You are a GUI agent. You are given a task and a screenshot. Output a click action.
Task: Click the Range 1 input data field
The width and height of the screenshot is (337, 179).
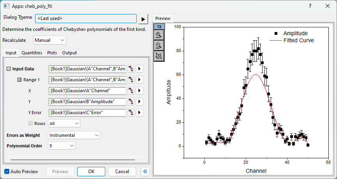click(x=87, y=80)
